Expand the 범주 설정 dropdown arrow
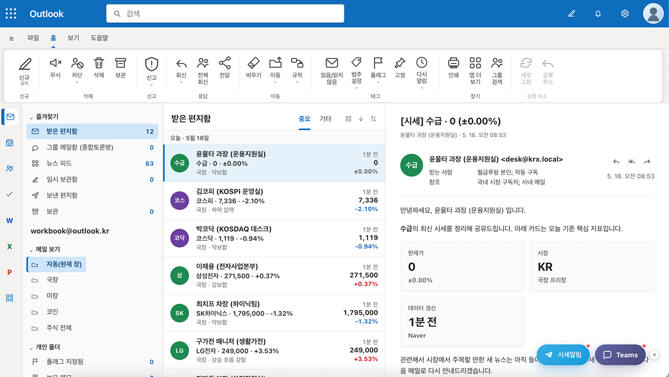The height and width of the screenshot is (377, 669). click(356, 88)
